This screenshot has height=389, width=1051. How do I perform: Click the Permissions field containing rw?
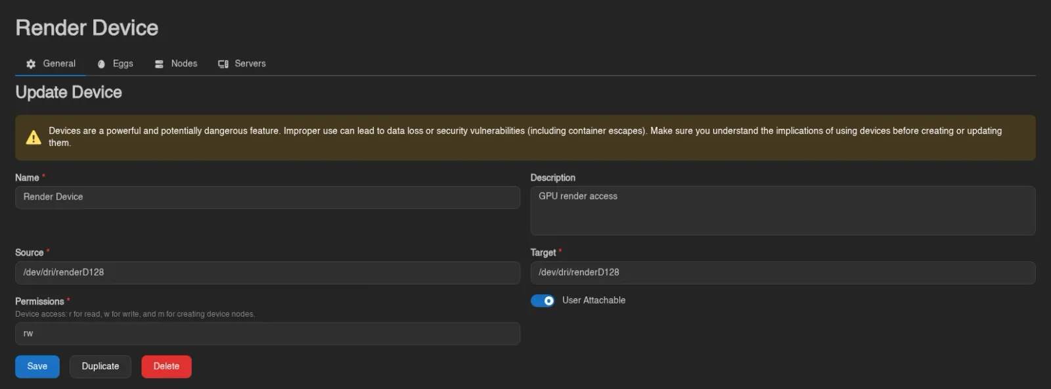point(267,334)
